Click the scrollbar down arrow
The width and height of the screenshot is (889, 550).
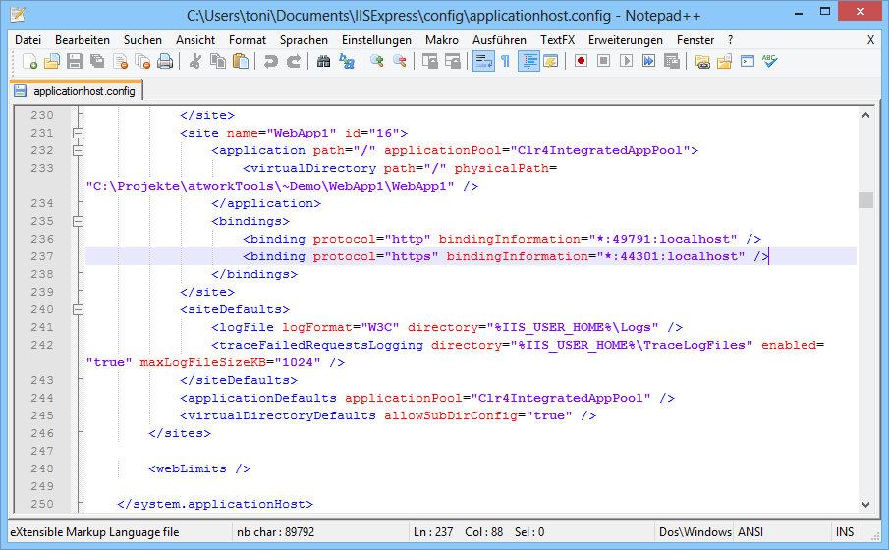(x=865, y=505)
